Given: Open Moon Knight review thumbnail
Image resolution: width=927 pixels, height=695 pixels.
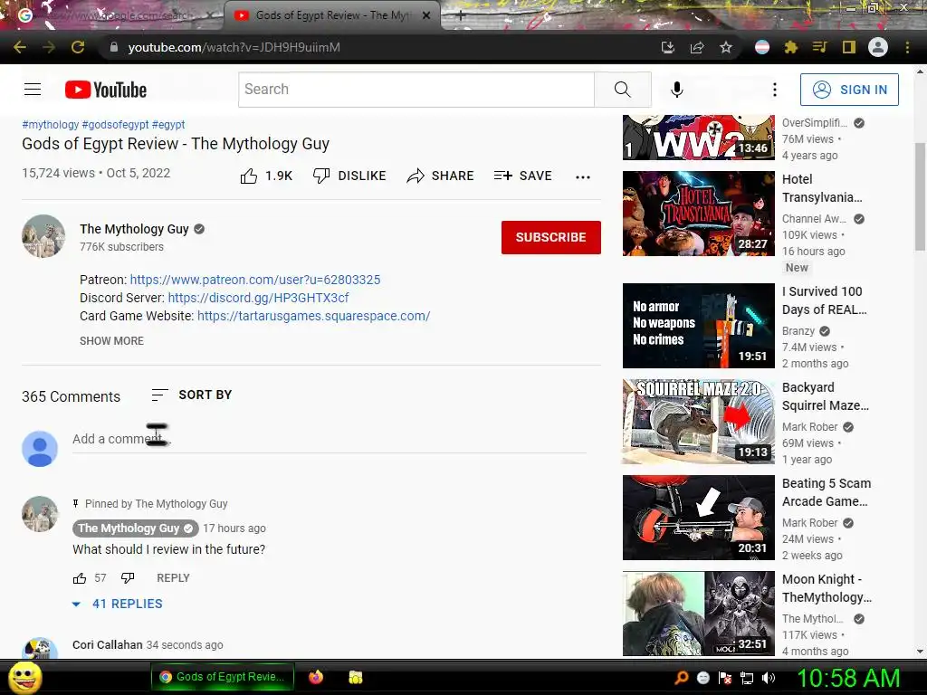Looking at the screenshot, I should point(698,614).
